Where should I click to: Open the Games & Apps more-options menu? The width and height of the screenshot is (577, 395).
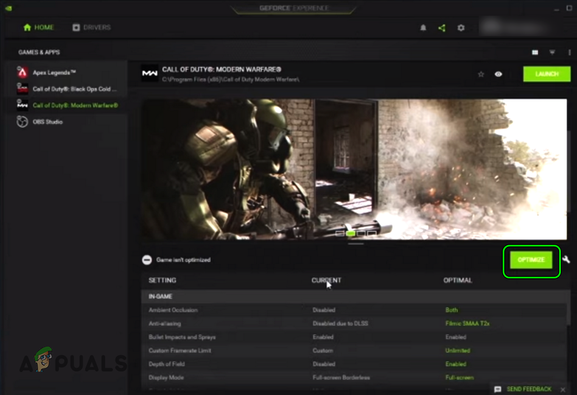[569, 52]
